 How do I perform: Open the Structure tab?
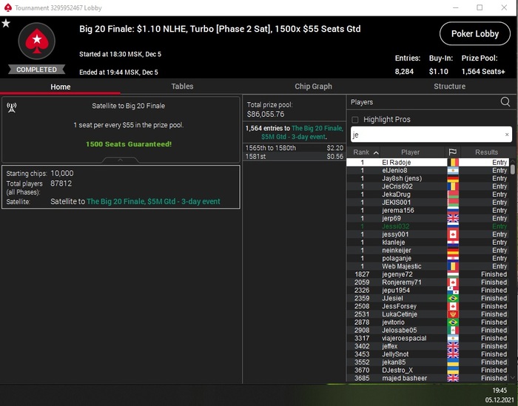pos(449,87)
